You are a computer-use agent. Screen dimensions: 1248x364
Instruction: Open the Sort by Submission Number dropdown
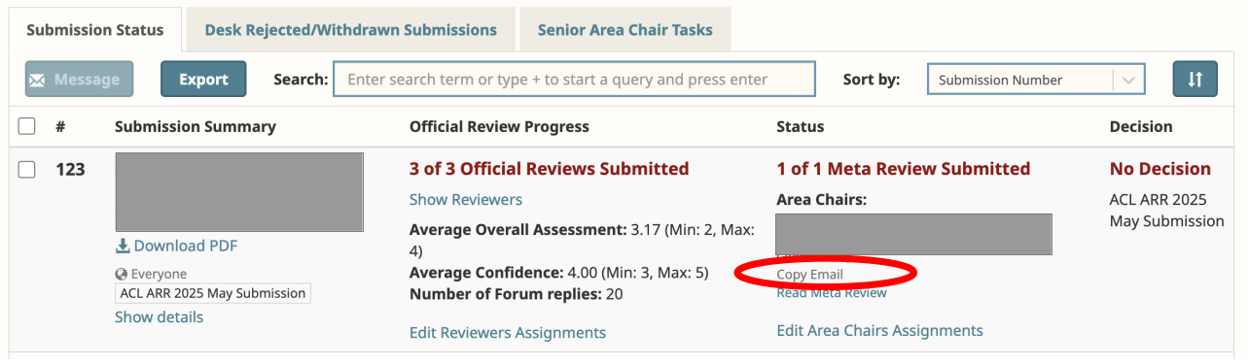coord(1036,80)
